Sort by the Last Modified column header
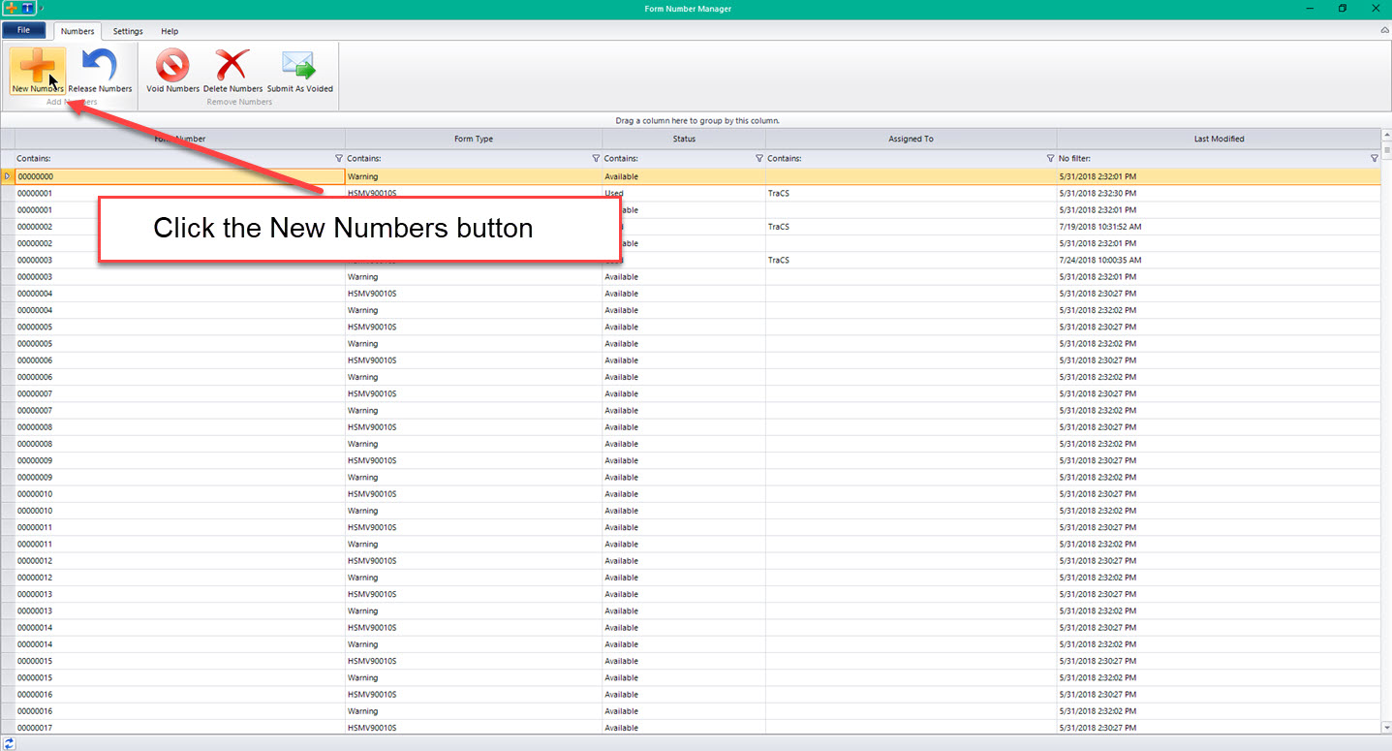This screenshot has width=1392, height=751. [x=1219, y=139]
